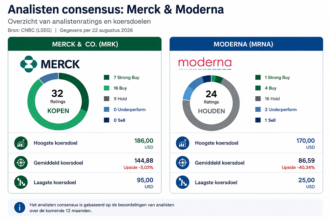This screenshot has width=331, height=220.
Task: Select Moderna's '16 Hold' gray legend swatch
Action: 258,99
